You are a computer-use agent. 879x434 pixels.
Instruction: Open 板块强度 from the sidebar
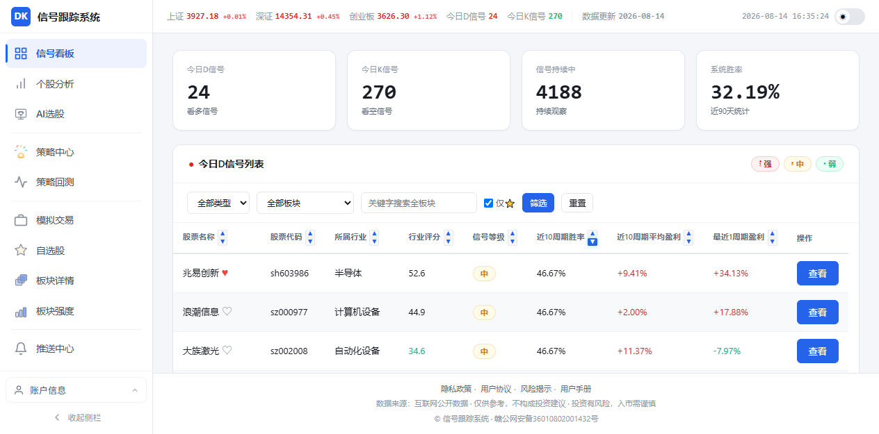(76, 311)
